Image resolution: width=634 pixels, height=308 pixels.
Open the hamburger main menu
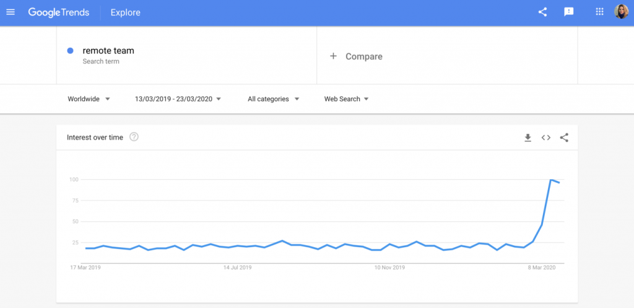pos(11,12)
